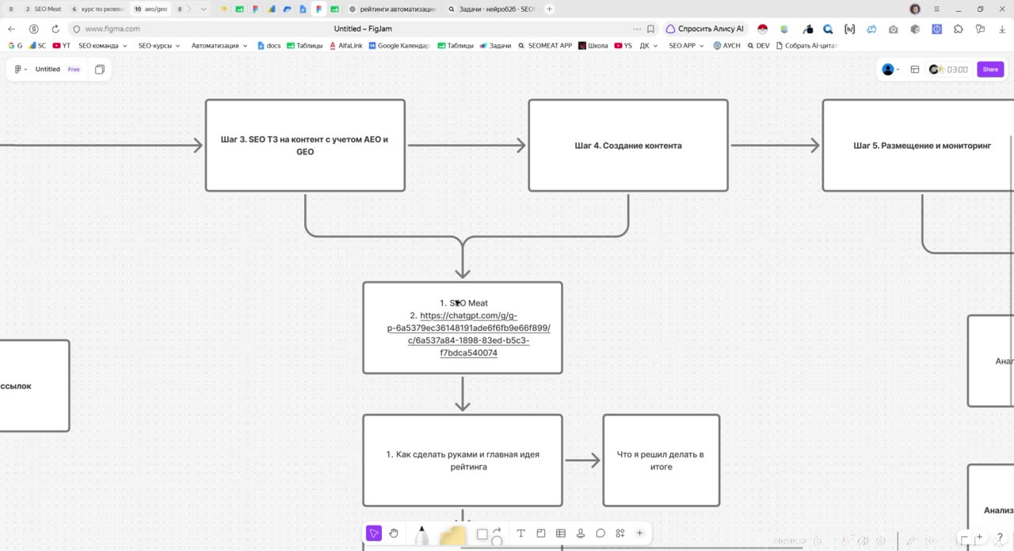This screenshot has width=1014, height=551.
Task: Switch to the SEO Meat tab group
Action: (43, 9)
